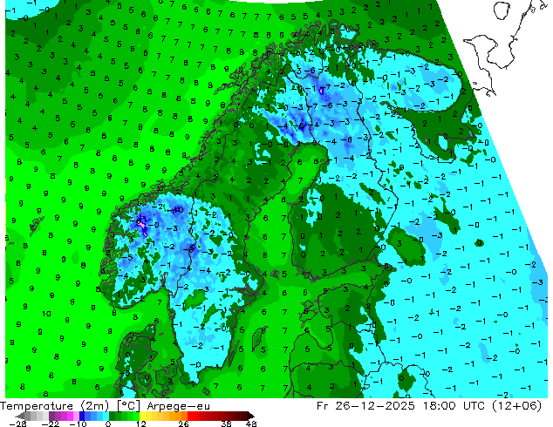This screenshot has width=553, height=427.
Task: Click the 'Temperature (2m)' title text
Action: point(54,406)
